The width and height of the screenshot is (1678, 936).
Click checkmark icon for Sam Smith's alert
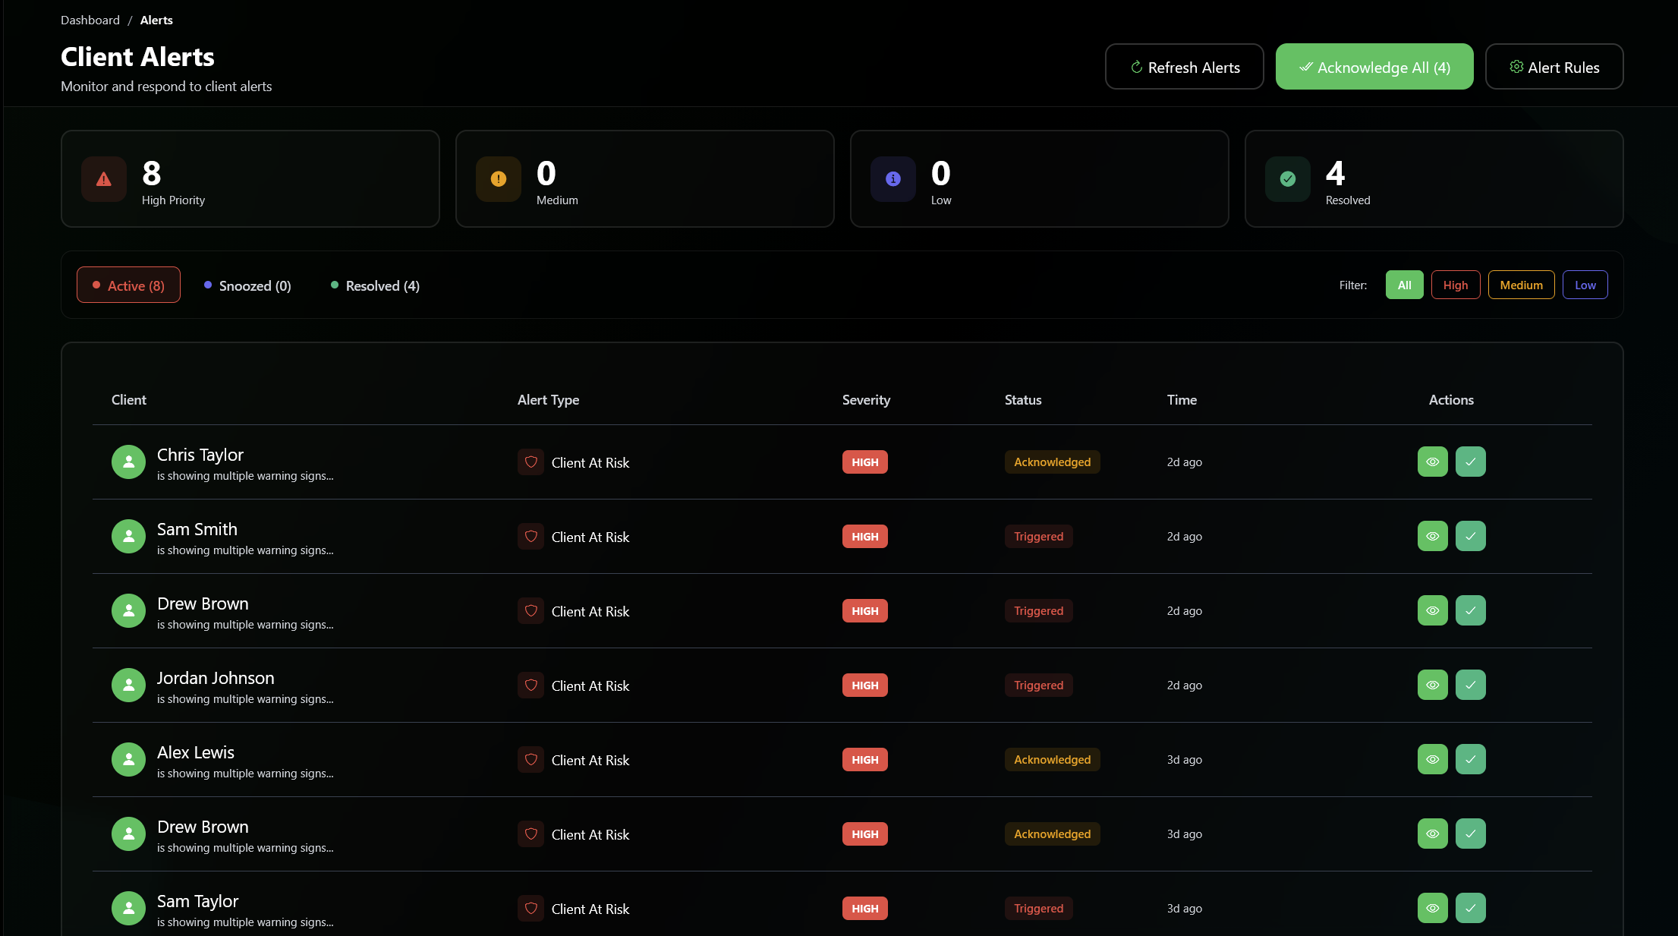(x=1470, y=536)
